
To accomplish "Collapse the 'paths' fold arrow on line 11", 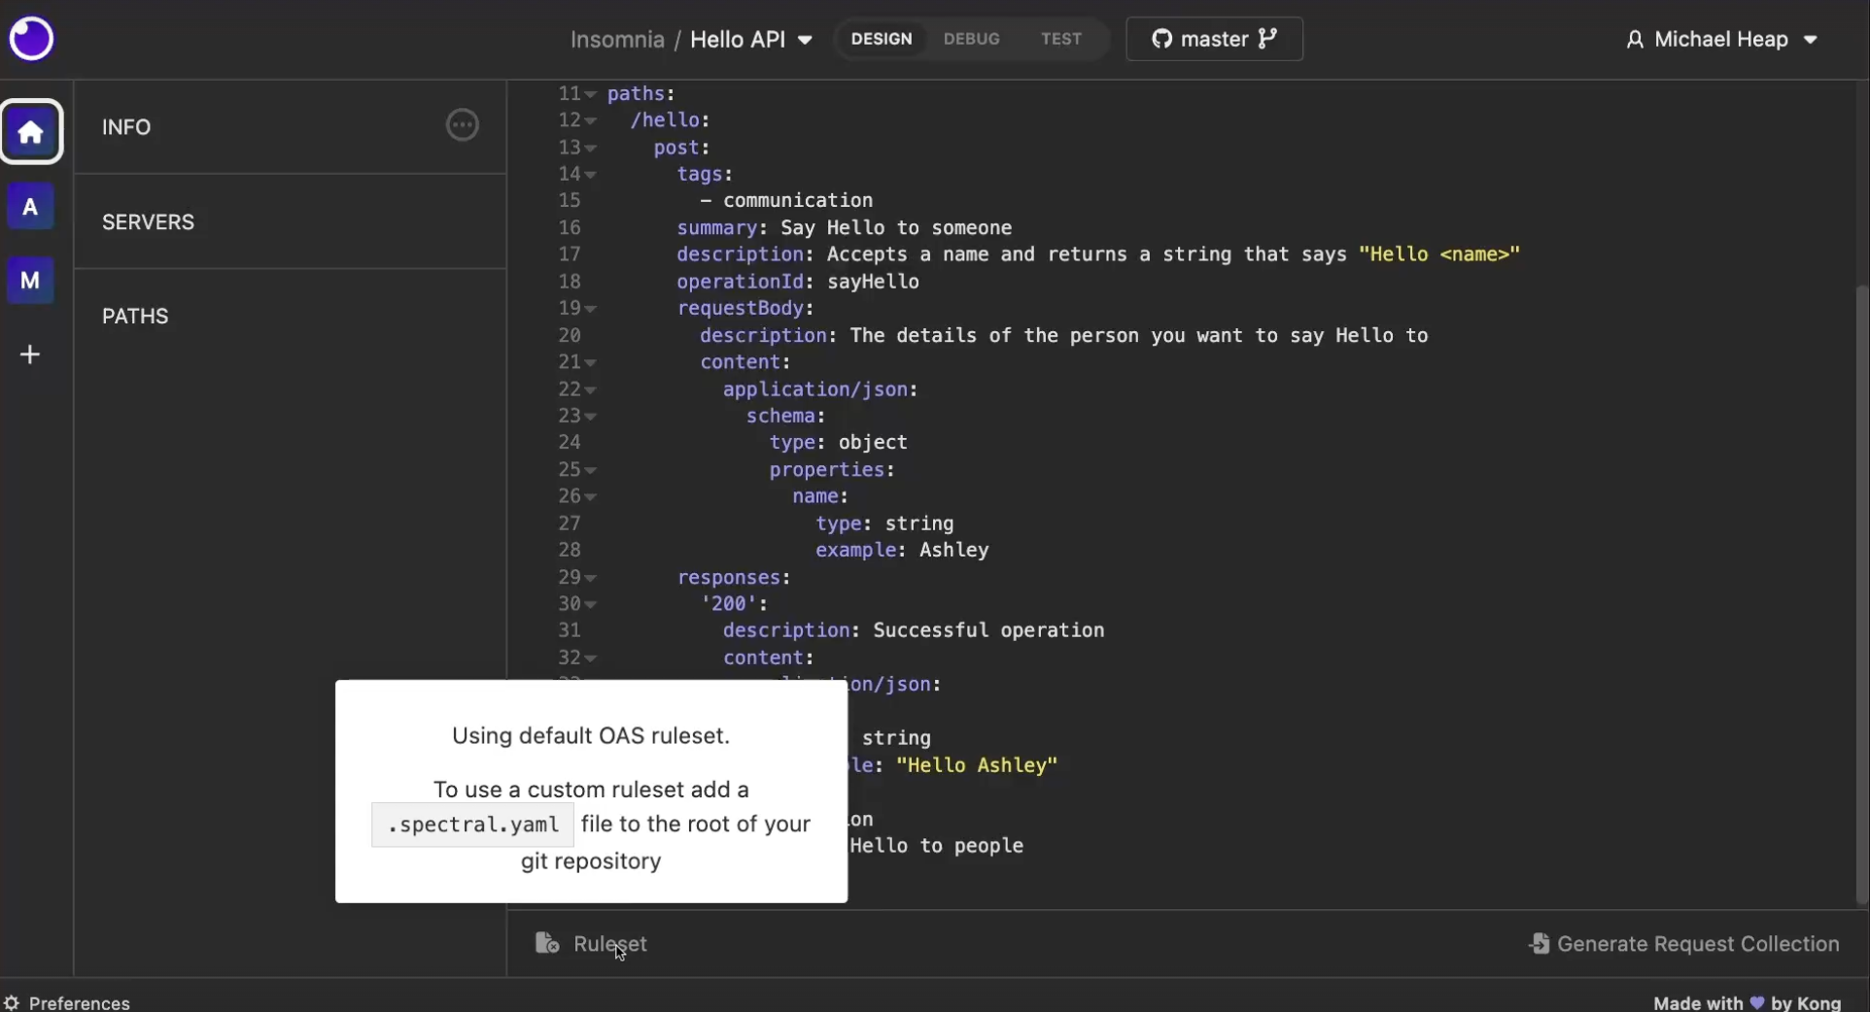I will click(590, 94).
